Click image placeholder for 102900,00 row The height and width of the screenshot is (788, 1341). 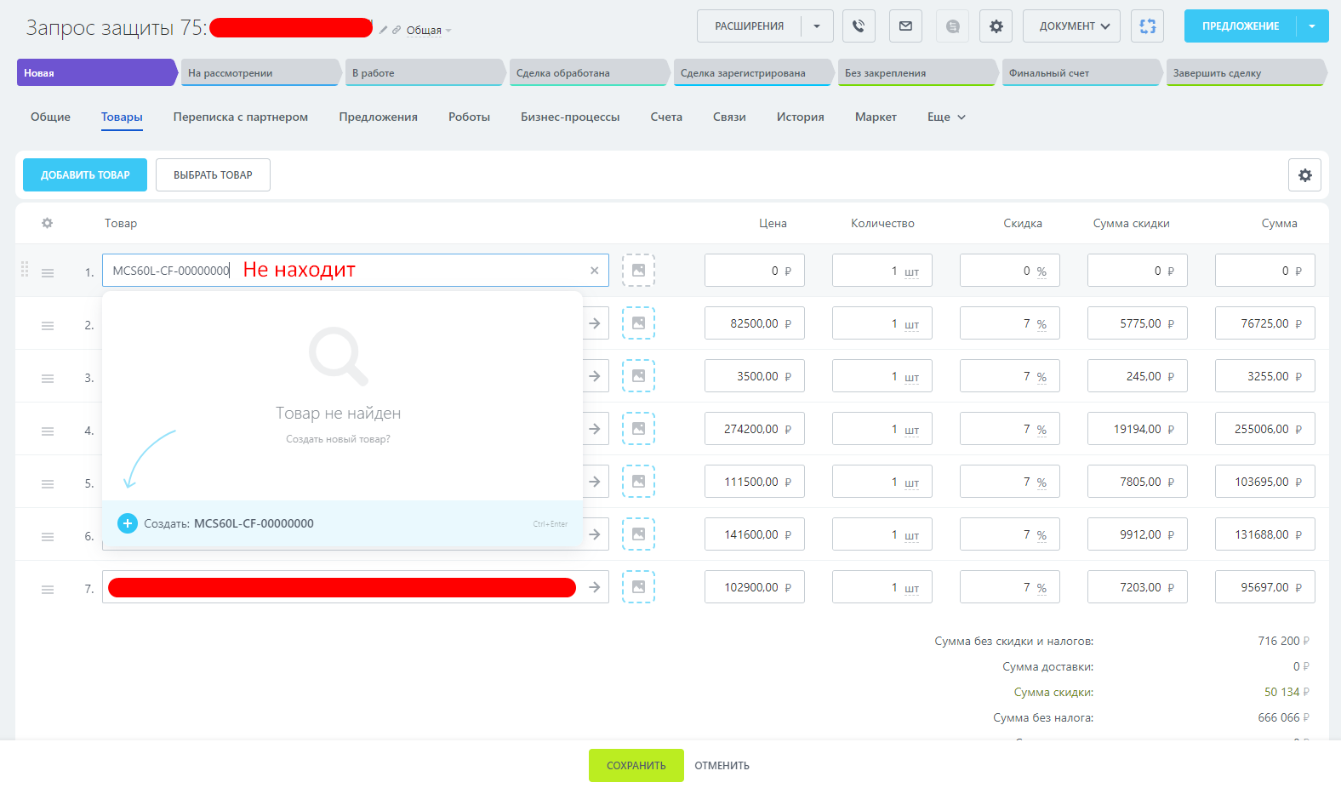(x=638, y=587)
